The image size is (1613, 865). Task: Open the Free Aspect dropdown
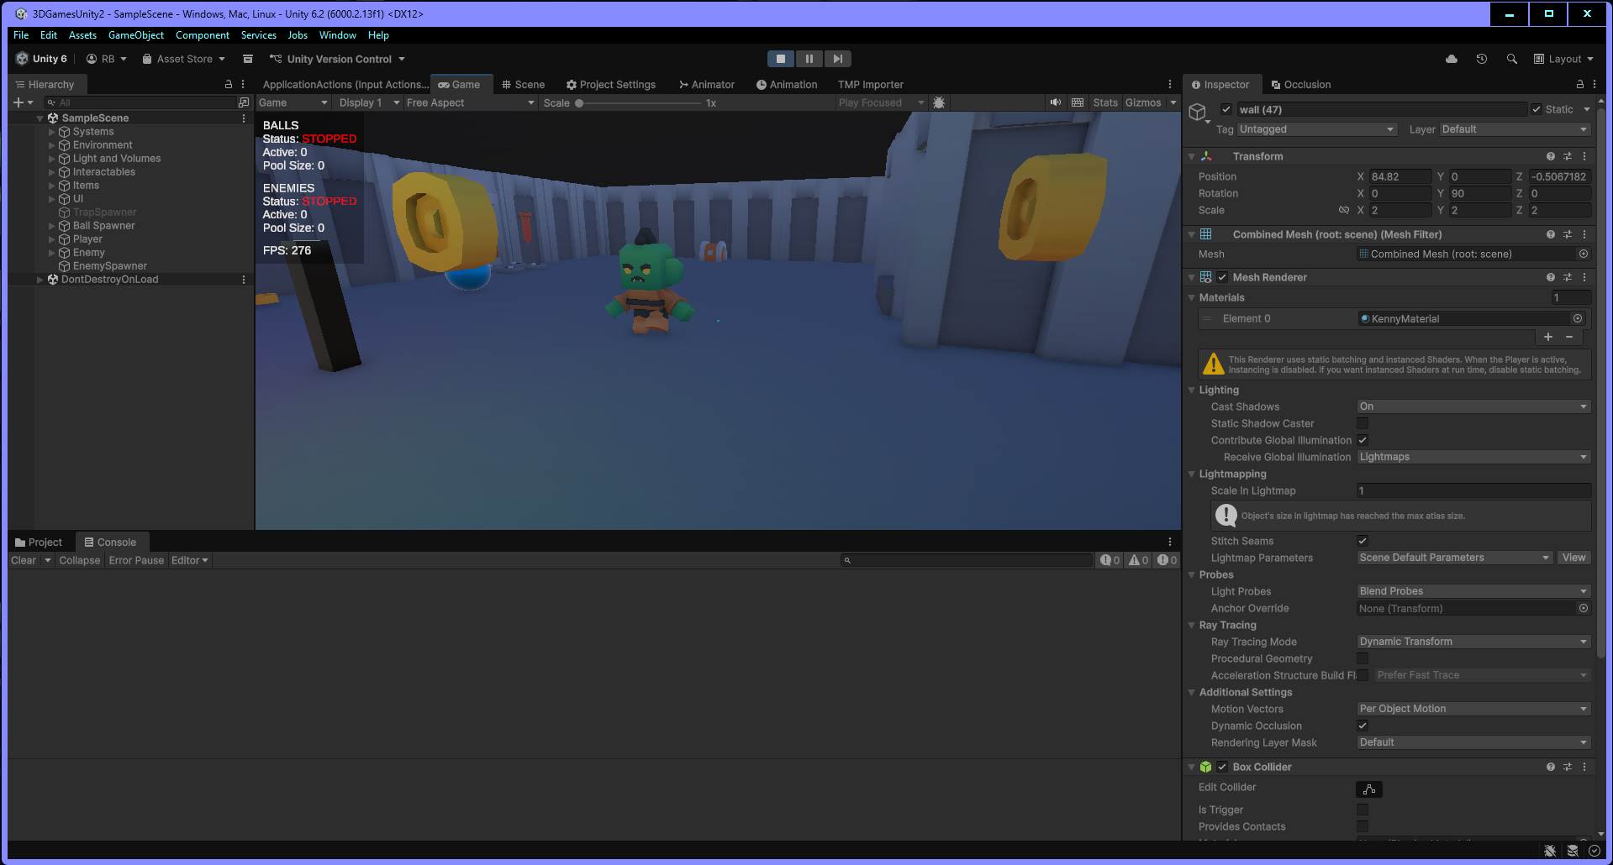468,102
